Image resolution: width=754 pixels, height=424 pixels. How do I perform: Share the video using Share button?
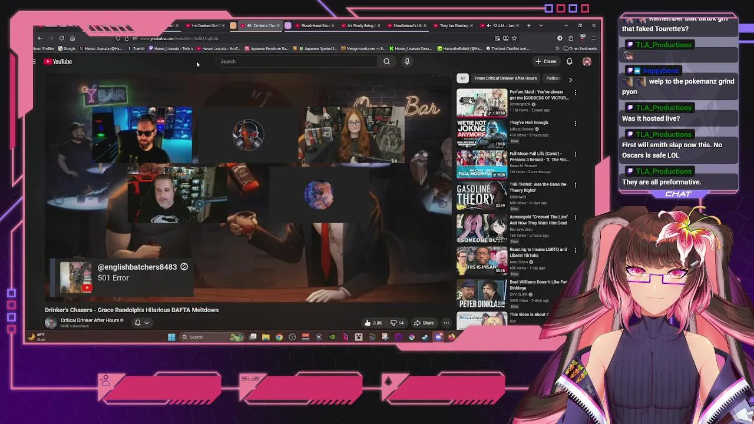point(424,323)
